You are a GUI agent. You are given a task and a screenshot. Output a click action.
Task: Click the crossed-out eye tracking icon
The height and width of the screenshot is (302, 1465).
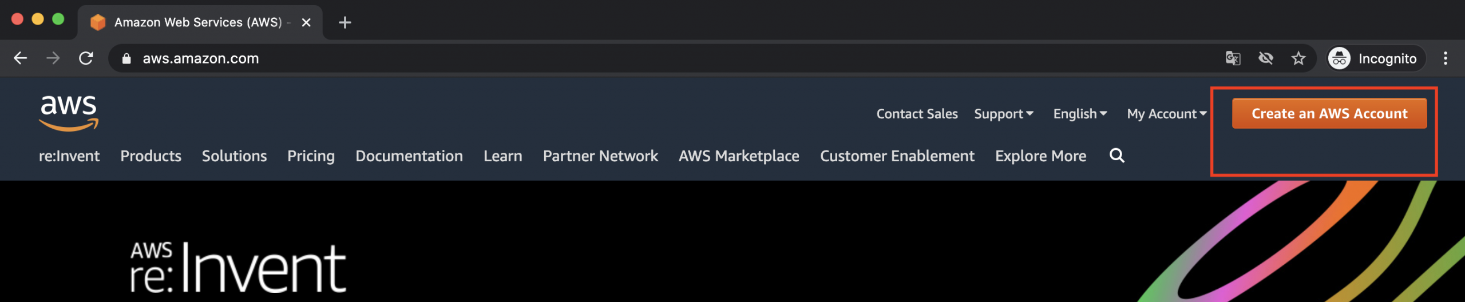click(1266, 58)
